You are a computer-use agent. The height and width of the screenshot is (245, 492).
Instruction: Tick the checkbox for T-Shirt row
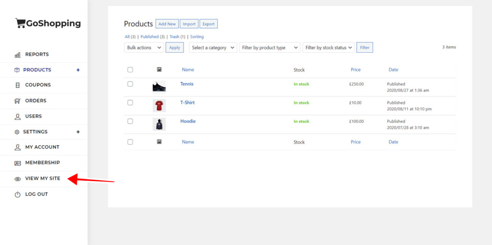[x=130, y=103]
